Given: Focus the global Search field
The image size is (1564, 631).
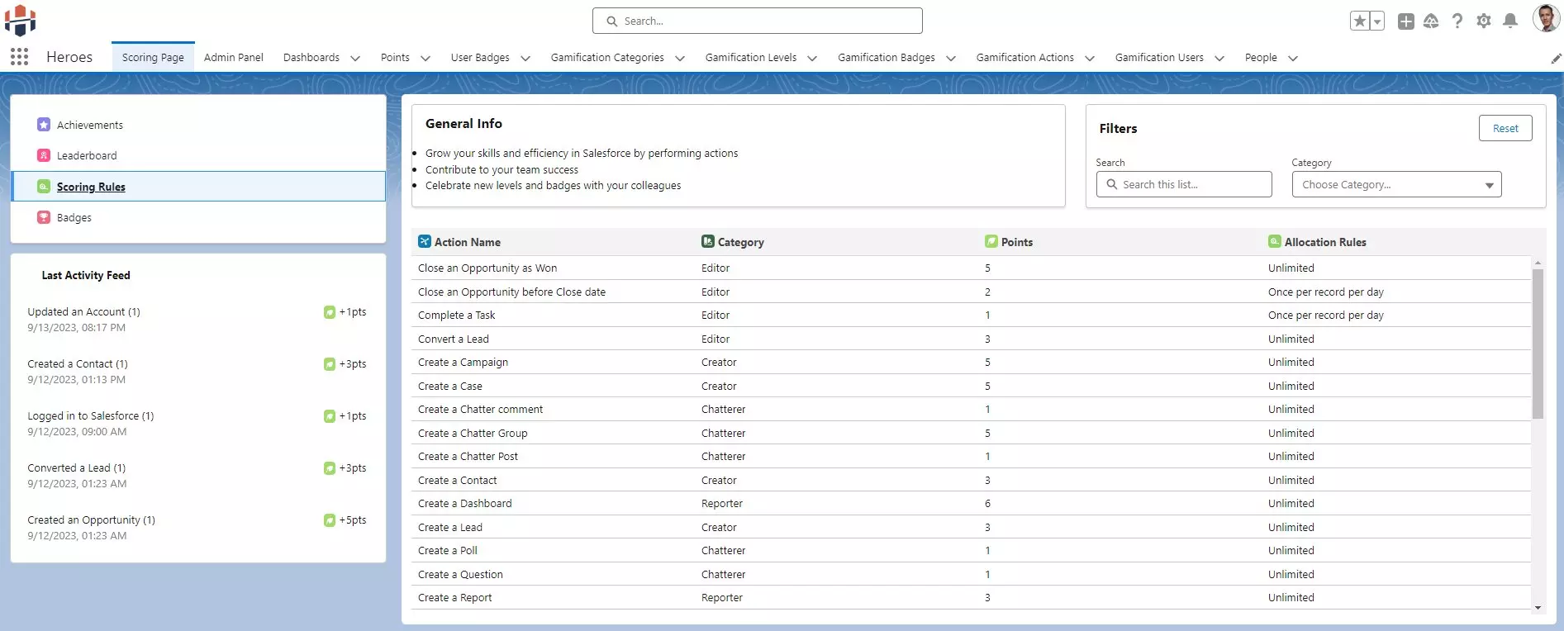Looking at the screenshot, I should coord(758,21).
